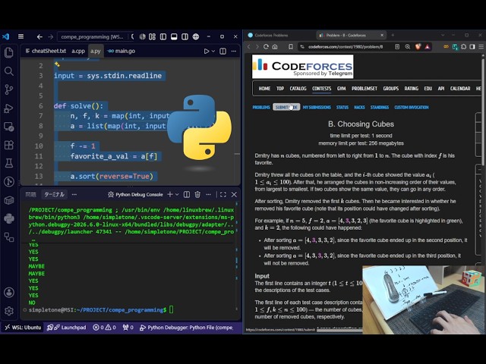Click Launchpad in the status bar

point(66,328)
